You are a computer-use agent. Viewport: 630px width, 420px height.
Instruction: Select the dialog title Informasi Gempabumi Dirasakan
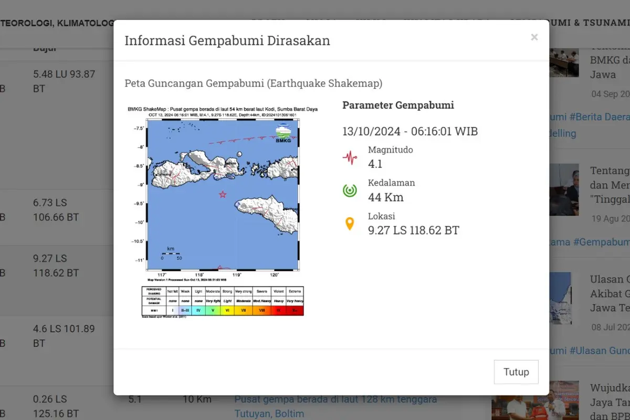click(227, 40)
